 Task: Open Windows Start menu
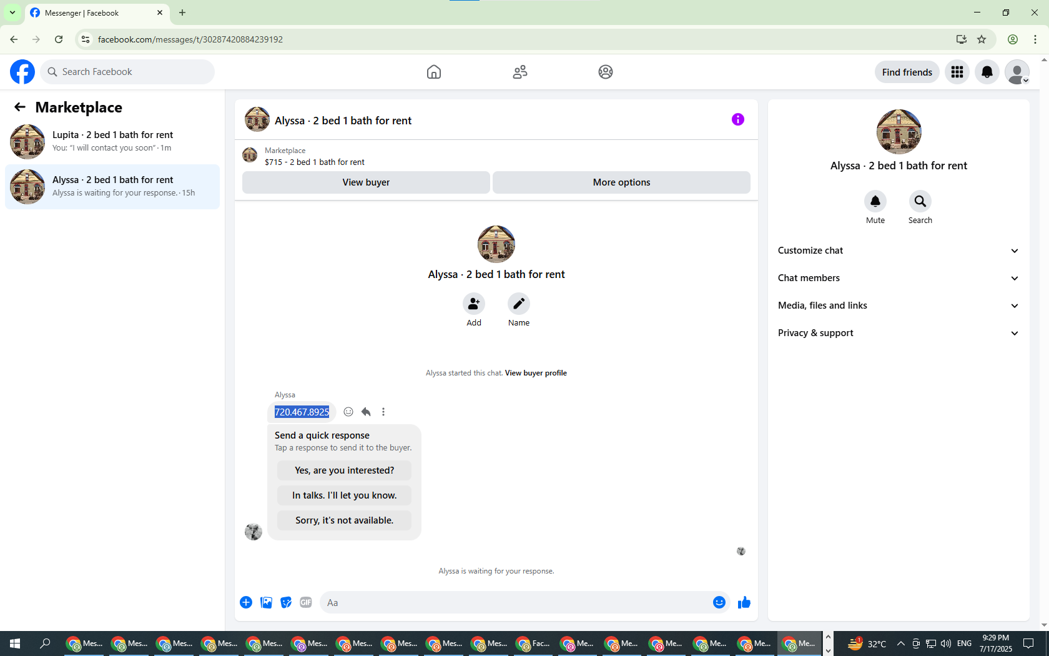pos(15,644)
